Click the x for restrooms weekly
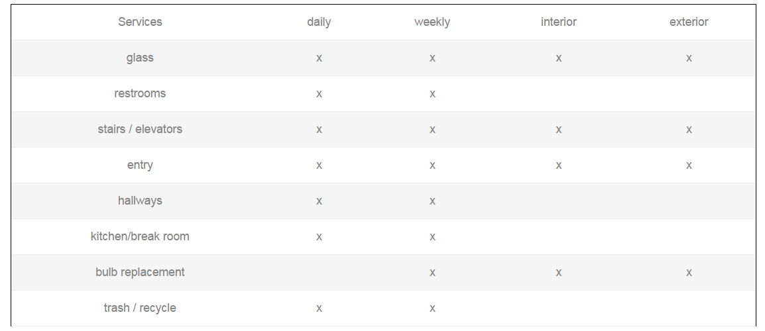 coord(432,93)
